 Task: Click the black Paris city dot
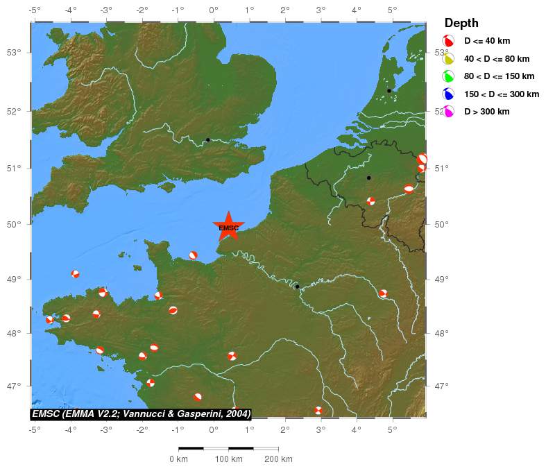[x=297, y=287]
